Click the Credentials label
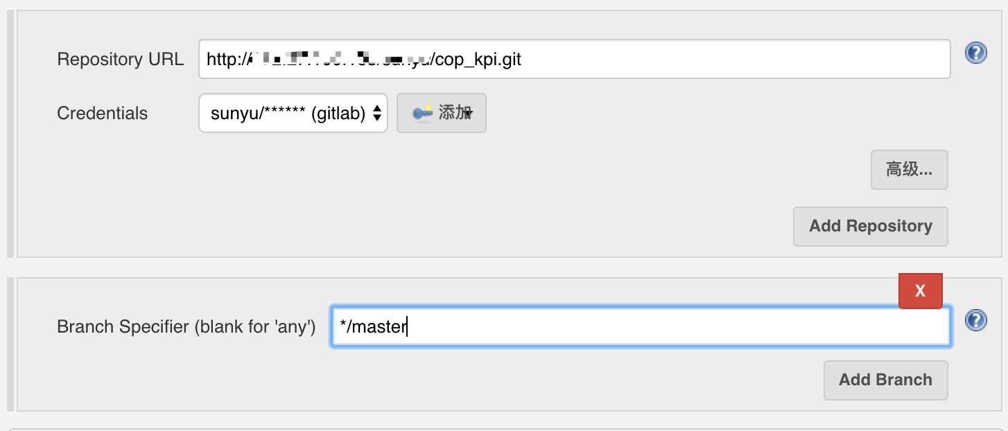 pyautogui.click(x=103, y=113)
